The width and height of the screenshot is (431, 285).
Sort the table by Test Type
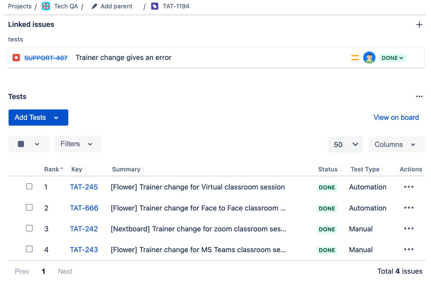(x=367, y=169)
